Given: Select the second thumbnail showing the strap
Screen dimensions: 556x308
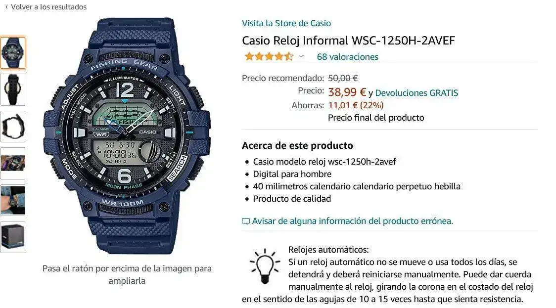Looking at the screenshot, I should (x=13, y=89).
